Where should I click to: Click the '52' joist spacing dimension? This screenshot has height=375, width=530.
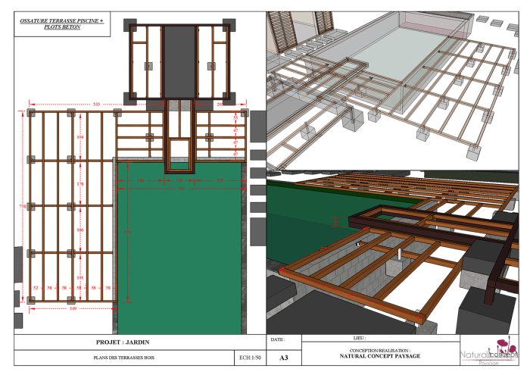(36, 288)
